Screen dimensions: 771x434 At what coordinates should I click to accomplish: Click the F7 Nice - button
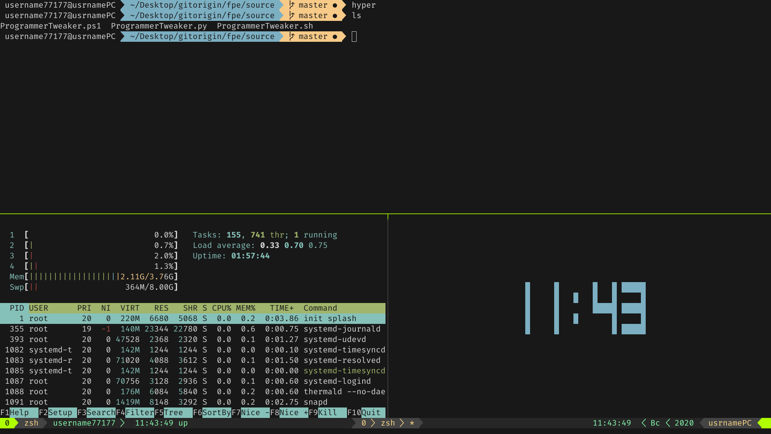[x=251, y=413]
